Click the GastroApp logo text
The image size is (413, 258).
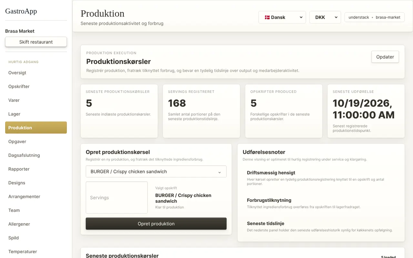click(21, 11)
